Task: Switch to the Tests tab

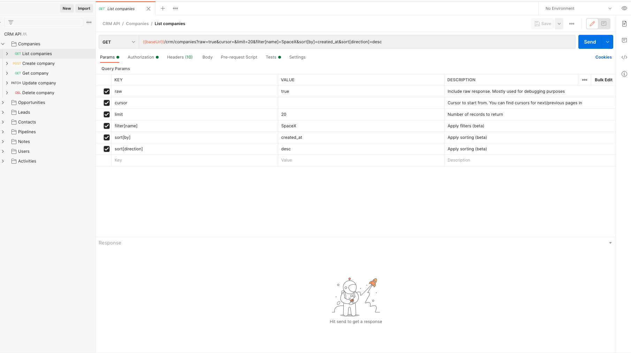Action: click(x=271, y=57)
